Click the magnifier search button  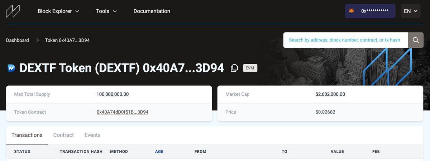pos(416,40)
